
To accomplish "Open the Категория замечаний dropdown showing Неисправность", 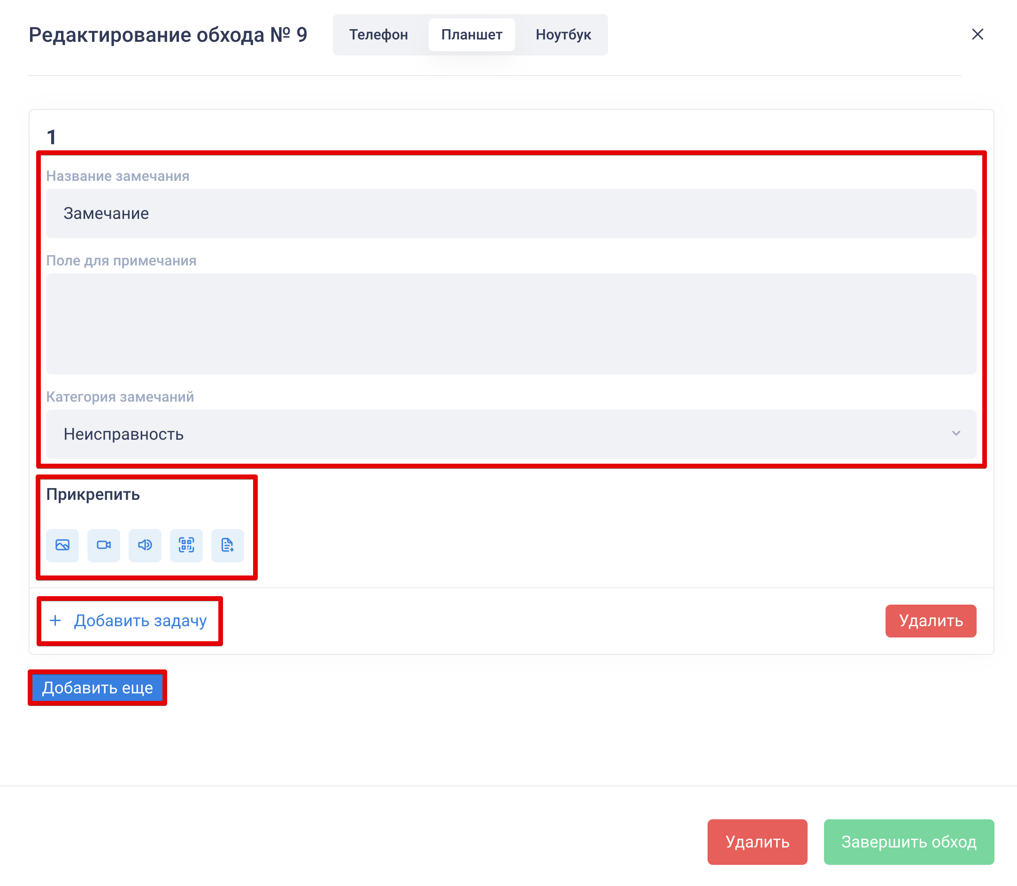I will (510, 434).
